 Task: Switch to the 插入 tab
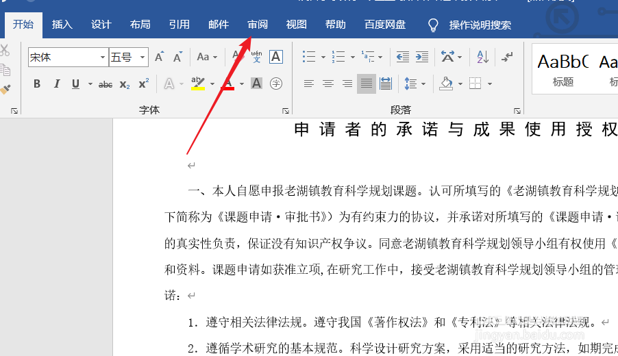[x=62, y=25]
